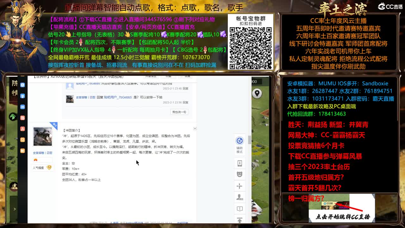Click the plus cross icon in the floating toolbar

coord(240,186)
